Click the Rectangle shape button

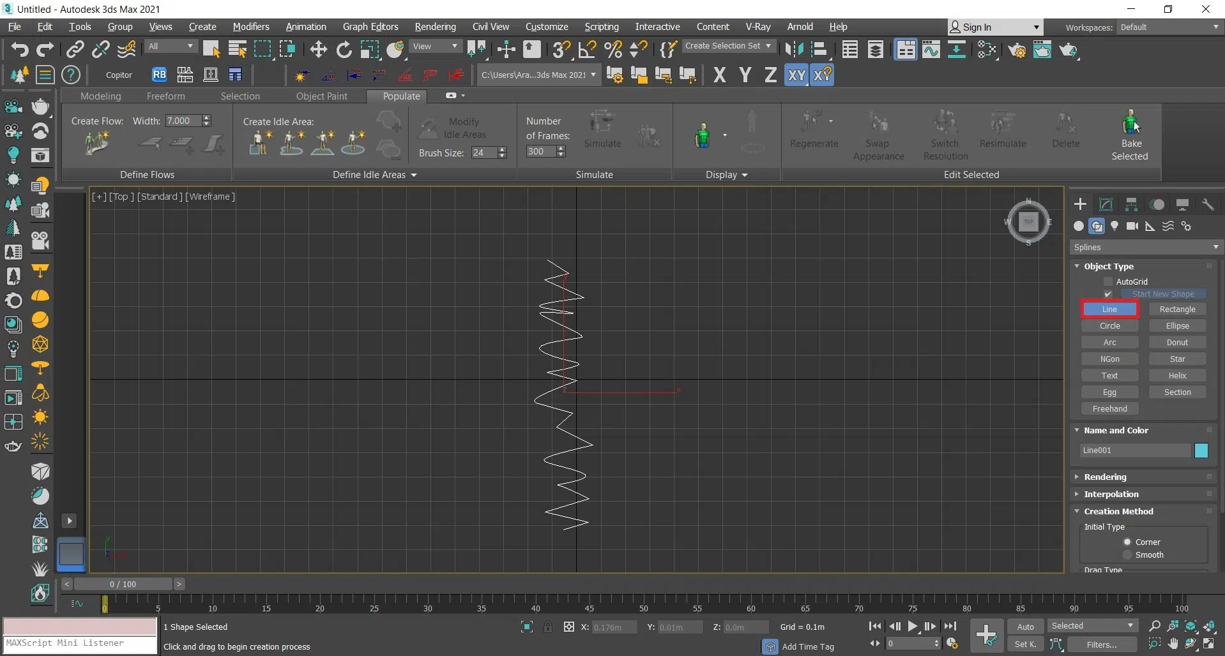(x=1177, y=309)
